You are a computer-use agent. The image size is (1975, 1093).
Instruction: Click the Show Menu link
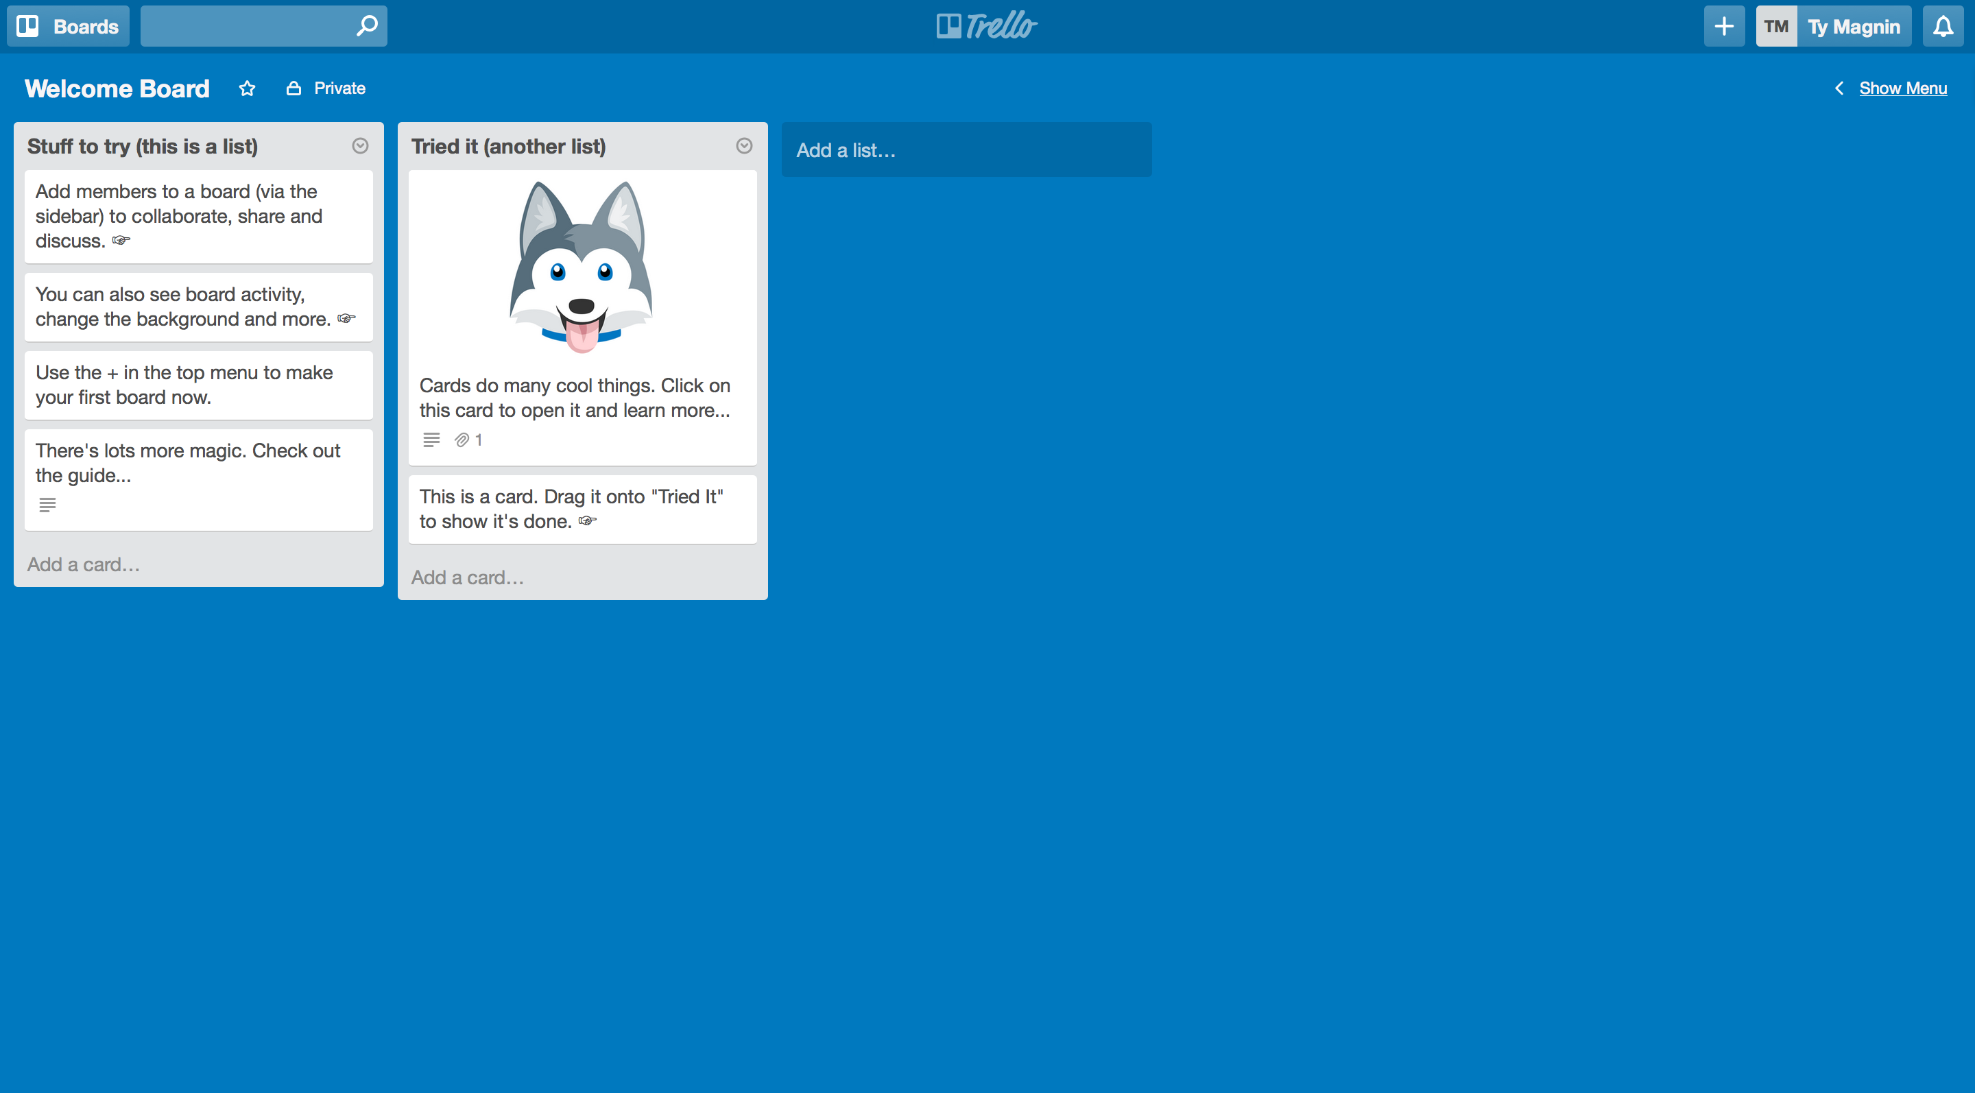(1902, 88)
